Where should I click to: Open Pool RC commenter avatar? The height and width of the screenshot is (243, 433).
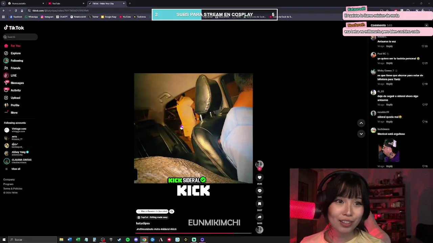pos(373,55)
